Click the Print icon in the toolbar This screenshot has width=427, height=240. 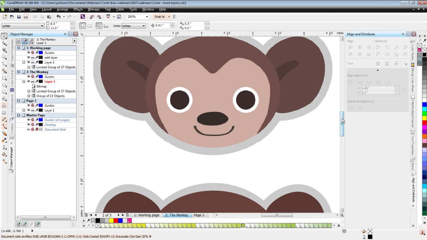click(26, 17)
